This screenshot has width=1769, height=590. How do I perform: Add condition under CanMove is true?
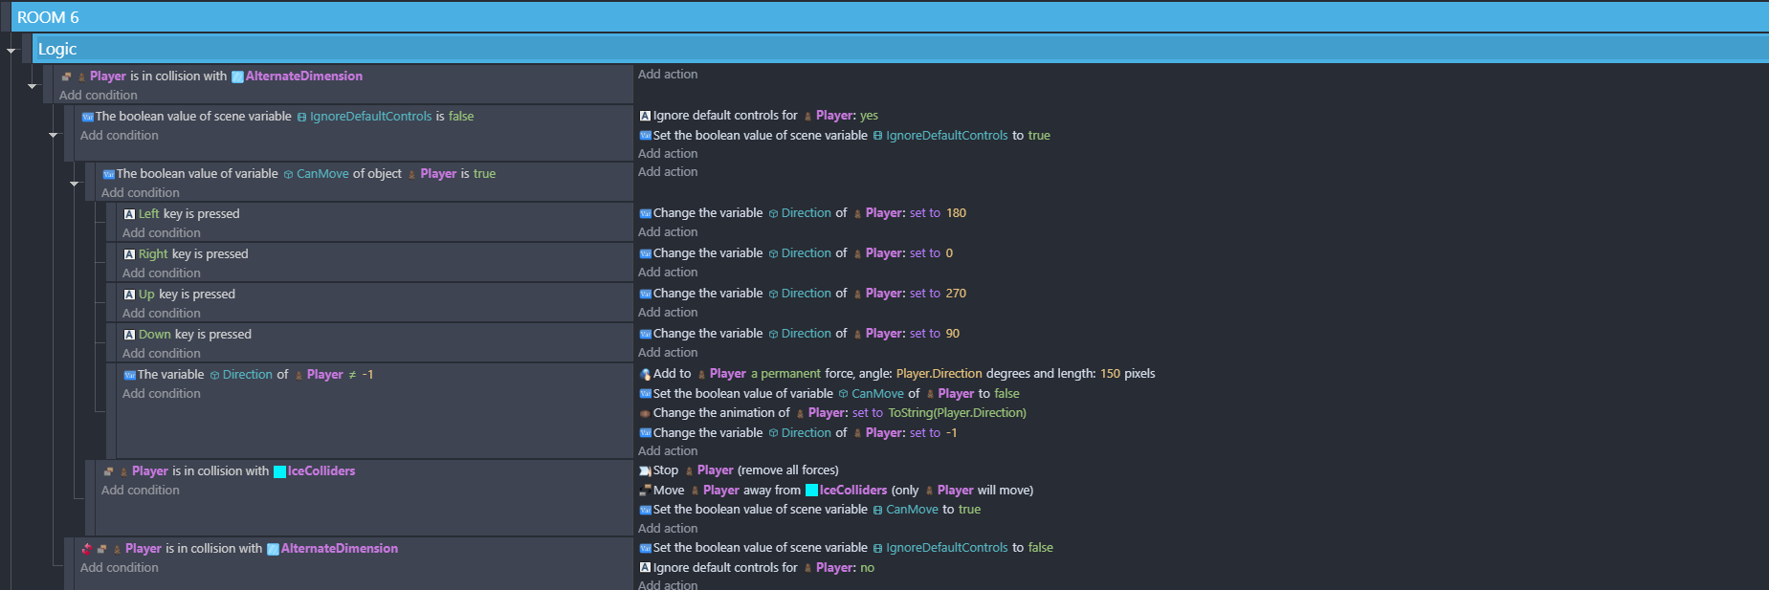pos(141,193)
